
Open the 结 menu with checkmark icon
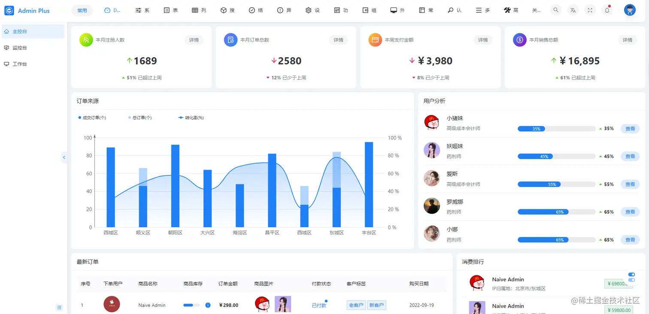pos(256,10)
